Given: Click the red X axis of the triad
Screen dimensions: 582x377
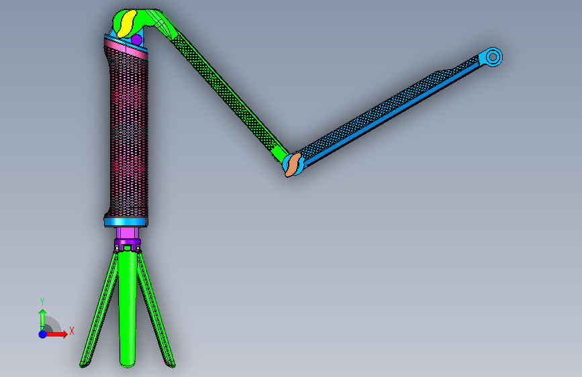Looking at the screenshot, I should pyautogui.click(x=56, y=334).
